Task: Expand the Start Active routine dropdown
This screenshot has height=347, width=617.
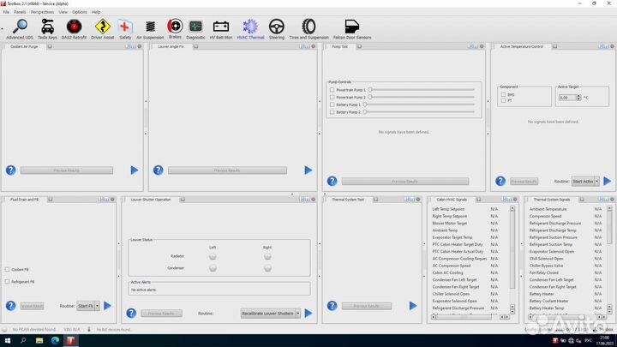Action: point(597,181)
